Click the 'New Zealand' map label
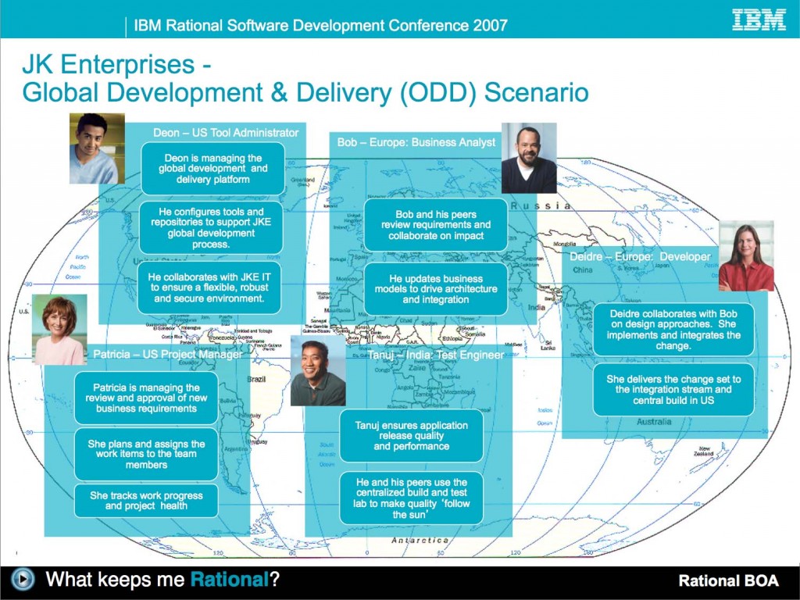 coord(704,451)
